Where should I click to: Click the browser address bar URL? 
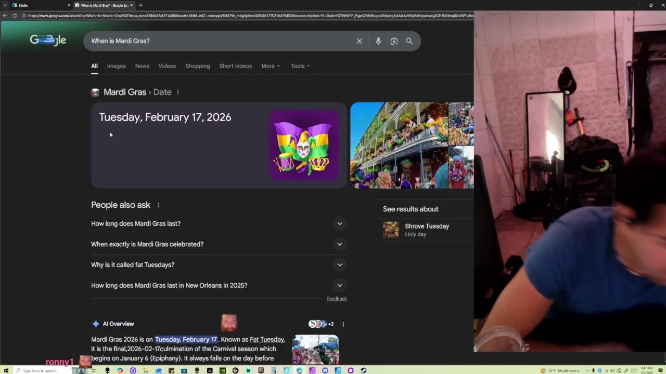point(250,16)
